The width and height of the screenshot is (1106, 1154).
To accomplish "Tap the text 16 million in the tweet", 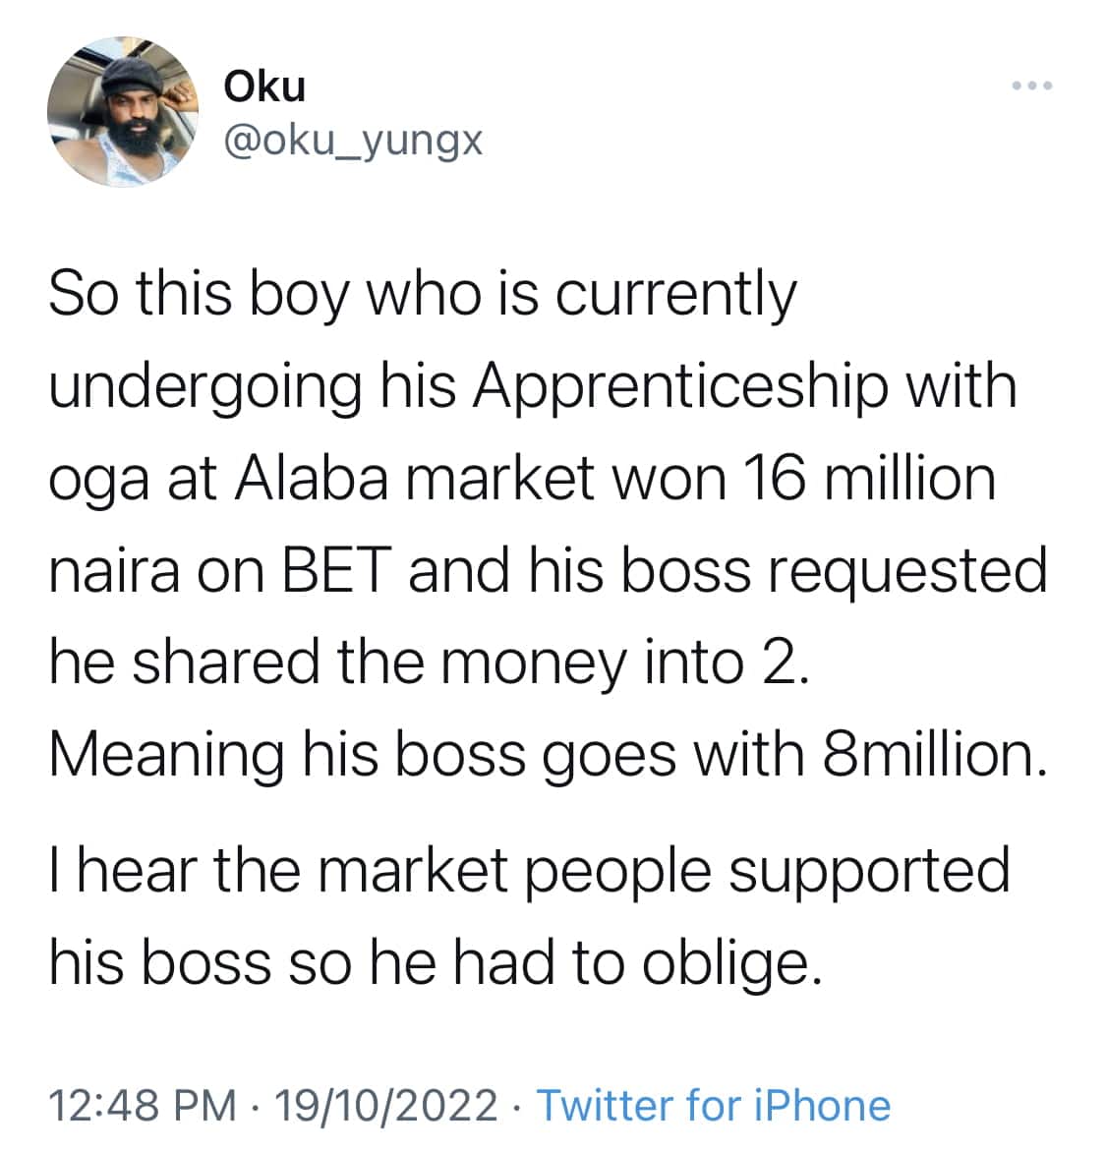I will (870, 478).
